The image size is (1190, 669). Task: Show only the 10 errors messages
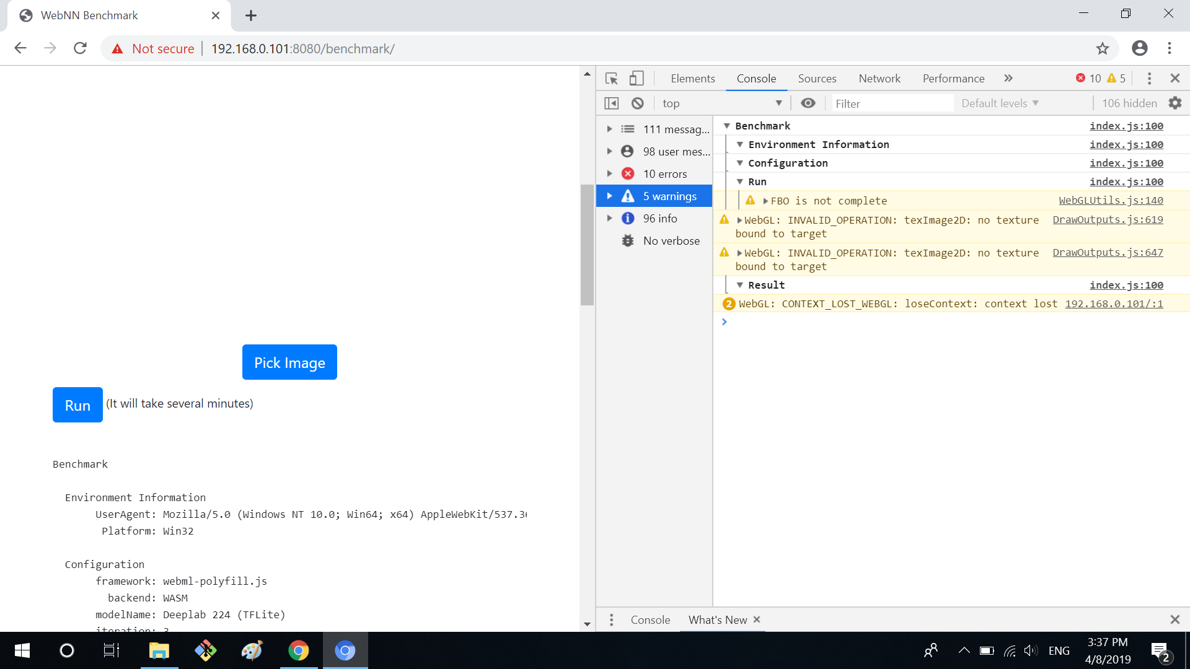[x=664, y=173]
